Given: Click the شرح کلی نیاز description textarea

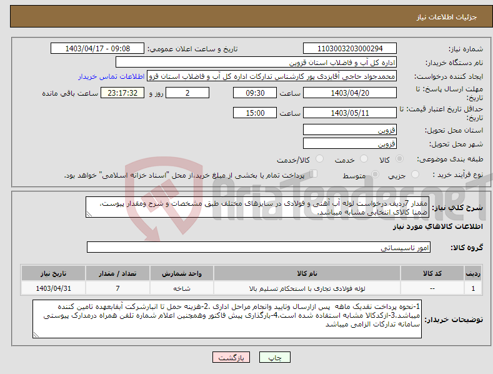Looking at the screenshot, I should (x=257, y=207).
